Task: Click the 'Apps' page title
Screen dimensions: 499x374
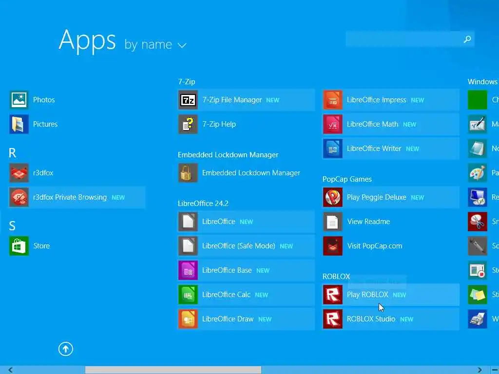Action: pos(87,40)
